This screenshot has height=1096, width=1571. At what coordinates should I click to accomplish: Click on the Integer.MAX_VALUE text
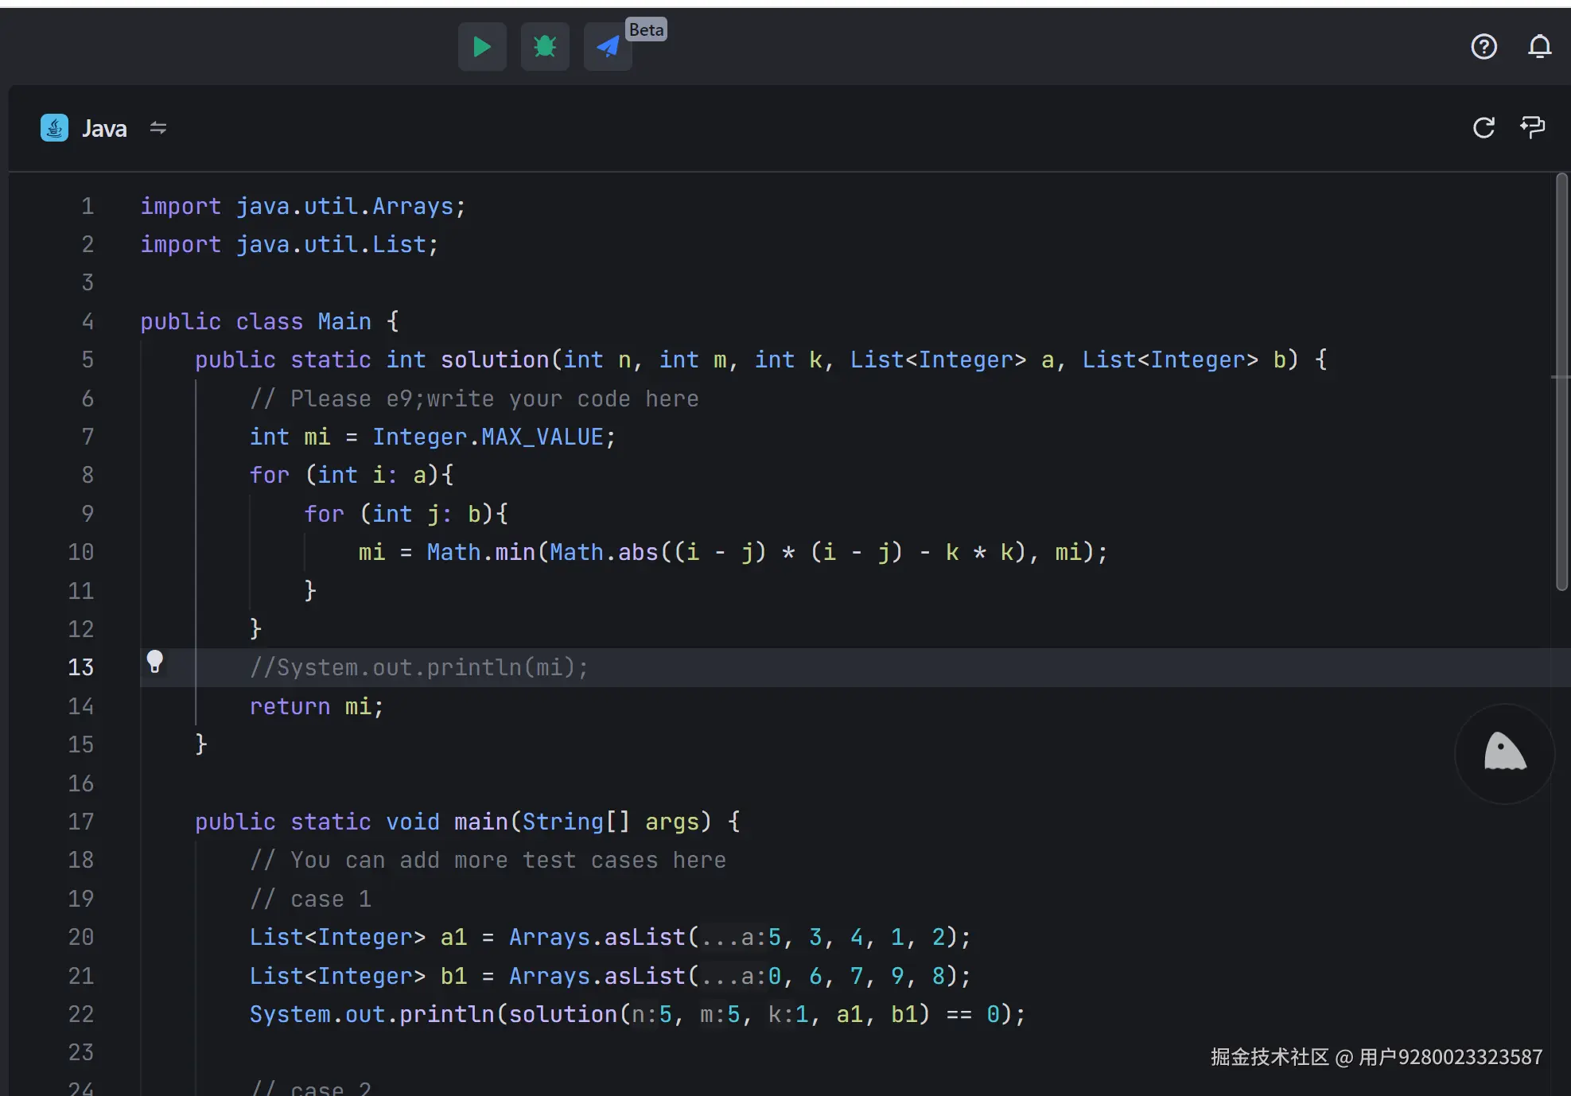point(488,437)
